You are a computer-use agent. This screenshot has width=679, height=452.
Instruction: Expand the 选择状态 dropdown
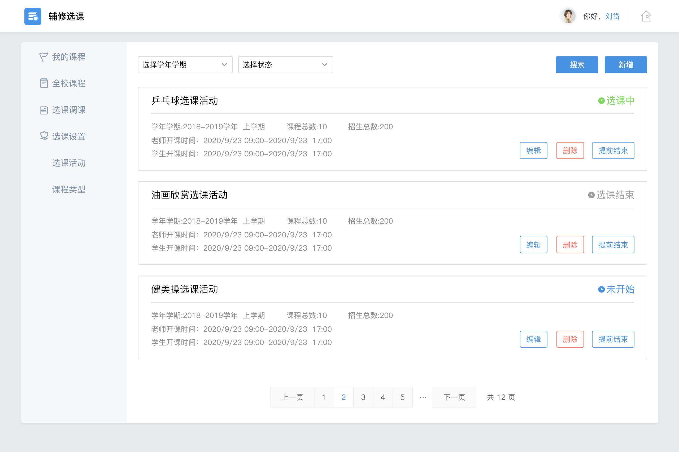click(285, 65)
